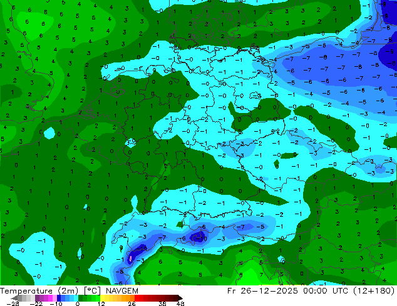Click the "Fr 26-12-2025" date text
The height and width of the screenshot is (306, 397).
(x=262, y=291)
